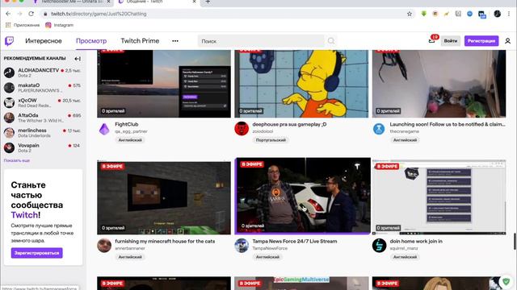Click the Регистрация button

point(481,41)
